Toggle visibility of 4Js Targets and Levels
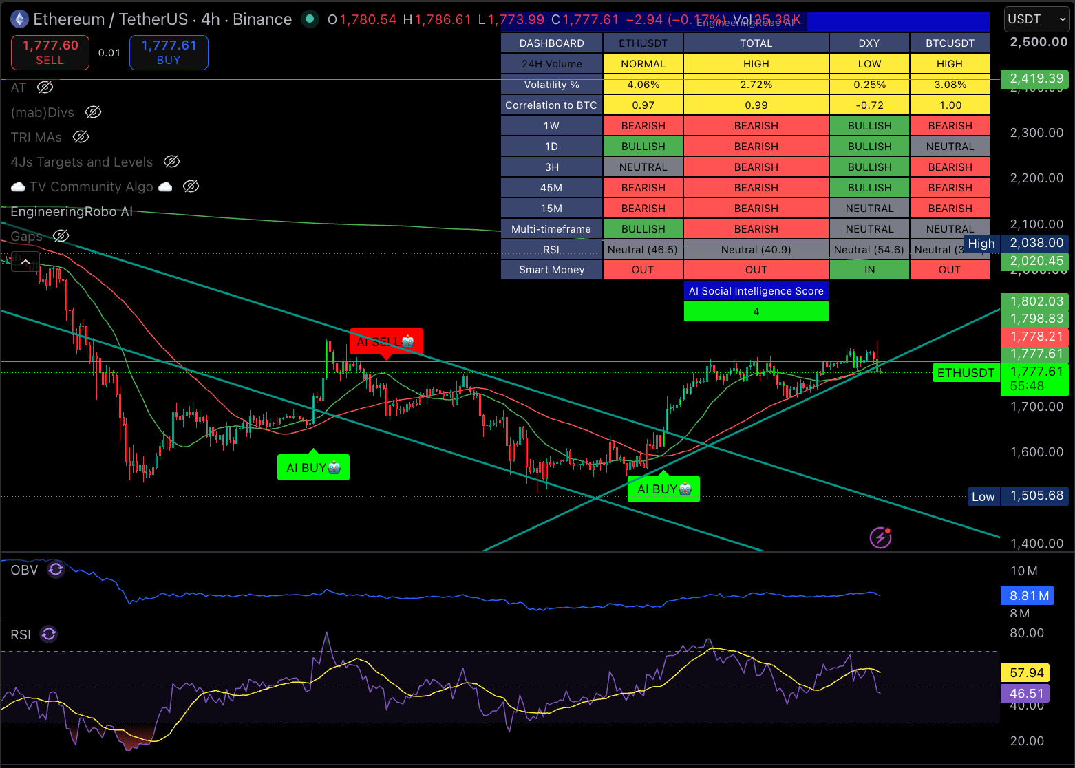1075x768 pixels. [x=172, y=162]
